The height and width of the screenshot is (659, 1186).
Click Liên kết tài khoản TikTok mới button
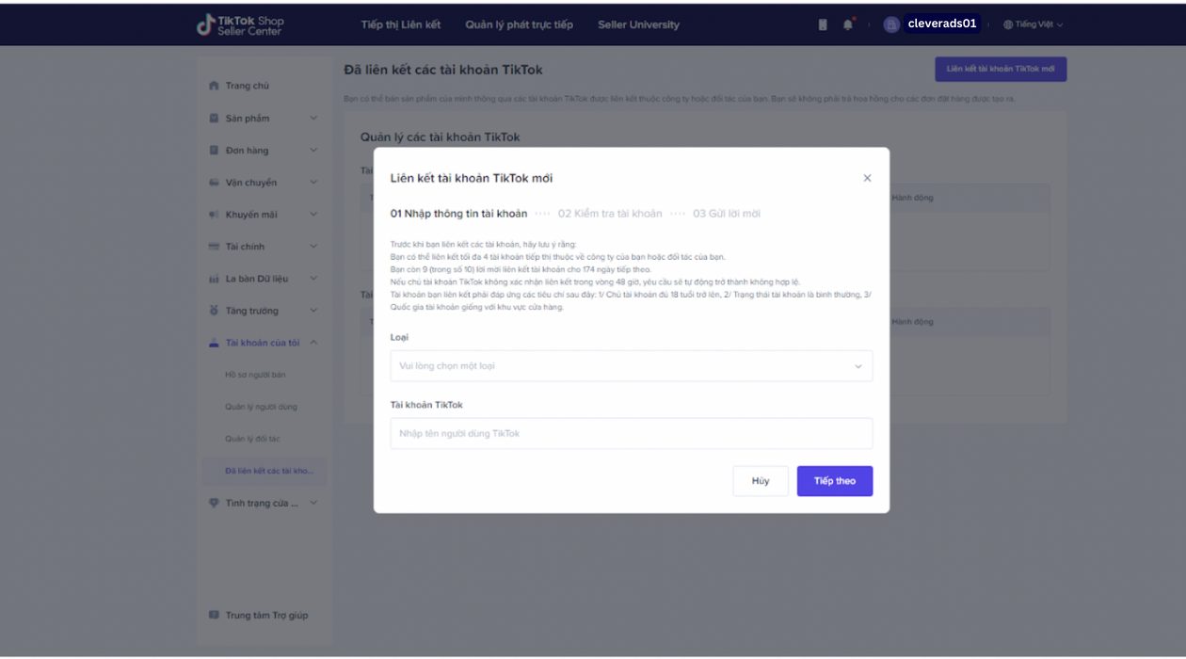coord(1001,69)
